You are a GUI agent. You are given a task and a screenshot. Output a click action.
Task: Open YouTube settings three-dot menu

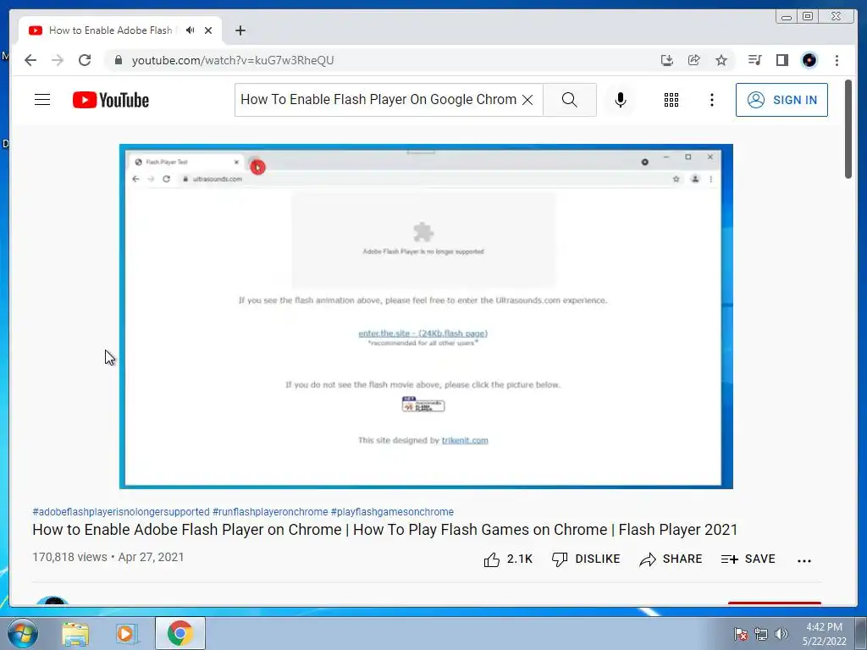click(x=712, y=100)
